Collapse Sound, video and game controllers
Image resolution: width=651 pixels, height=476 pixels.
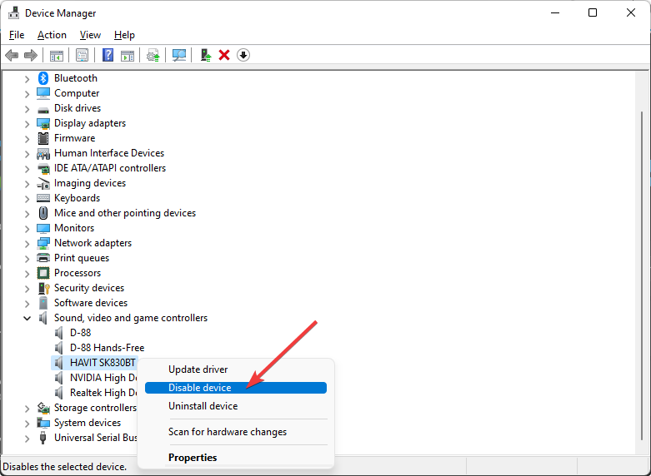(27, 319)
